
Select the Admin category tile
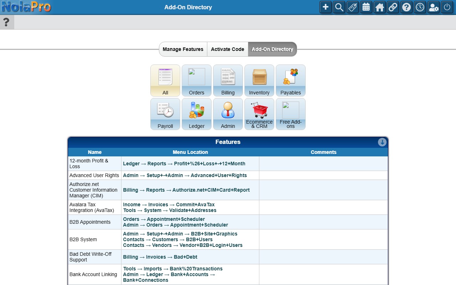tap(228, 114)
